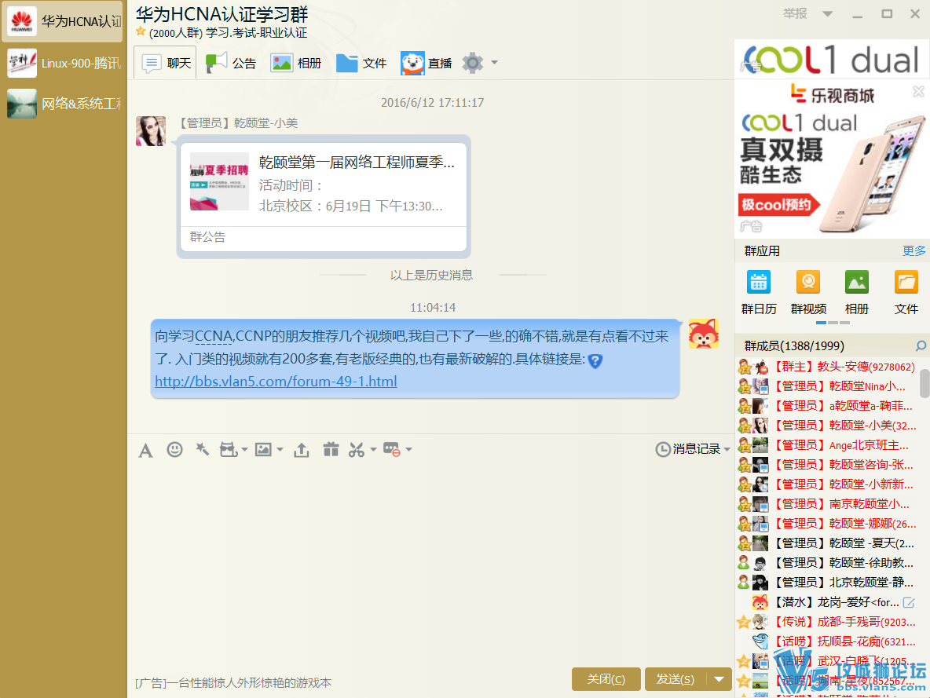Click the message blocking icon in chat toolbar
The width and height of the screenshot is (930, 698).
point(391,450)
